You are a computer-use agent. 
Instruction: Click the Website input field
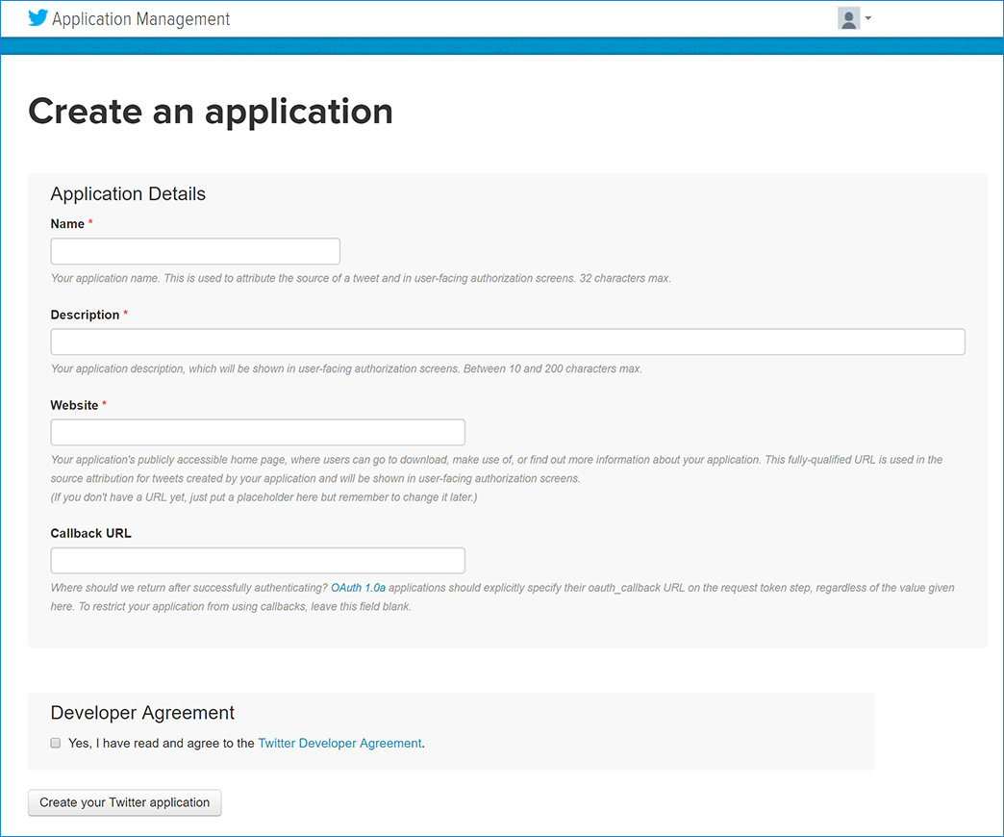tap(257, 431)
